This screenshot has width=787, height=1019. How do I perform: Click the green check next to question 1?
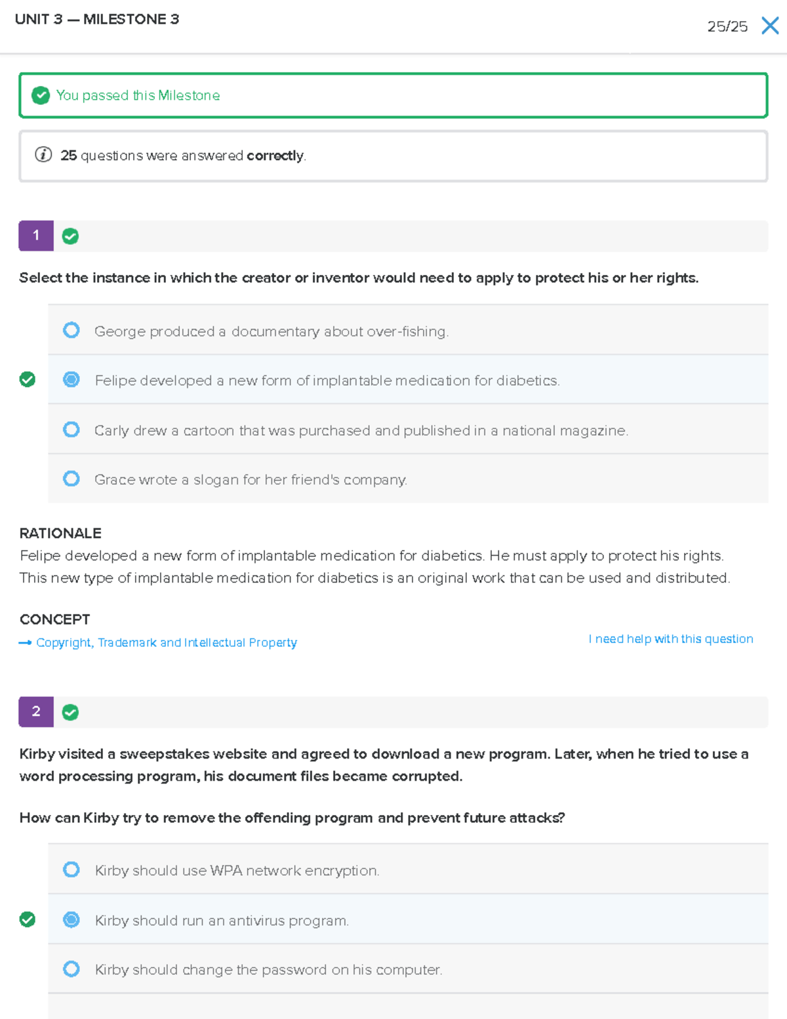point(70,236)
